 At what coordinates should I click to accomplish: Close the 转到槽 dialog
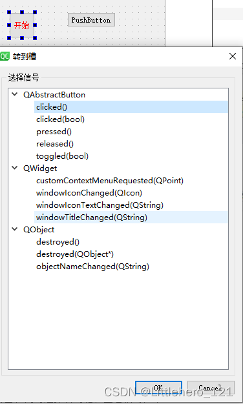click(x=233, y=56)
